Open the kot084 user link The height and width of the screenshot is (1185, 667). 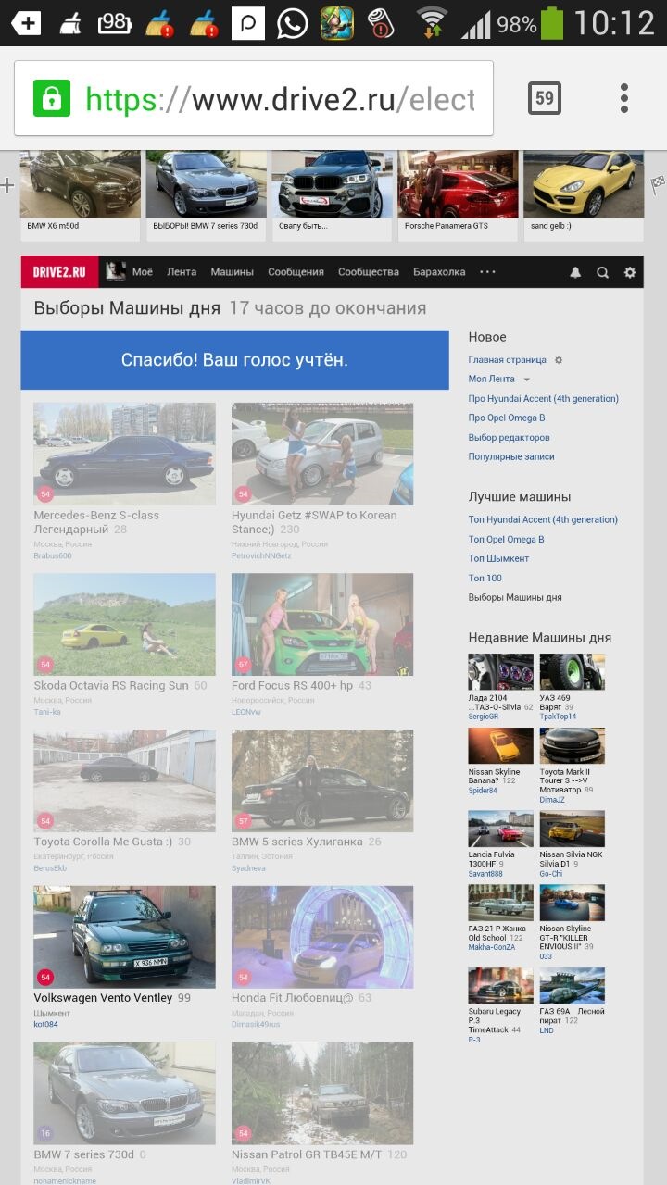coord(45,1025)
